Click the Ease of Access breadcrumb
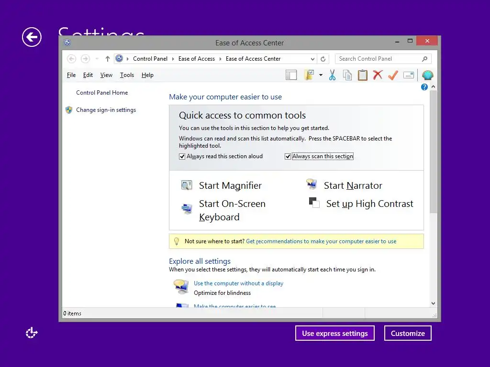Viewport: 490px width, 367px height. (x=197, y=59)
